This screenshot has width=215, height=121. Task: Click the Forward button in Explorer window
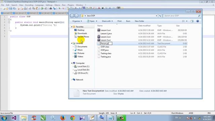click(x=76, y=16)
